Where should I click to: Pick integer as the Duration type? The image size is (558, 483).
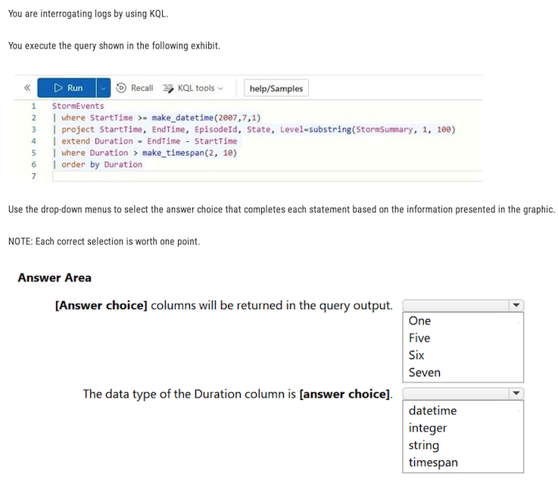tap(428, 429)
